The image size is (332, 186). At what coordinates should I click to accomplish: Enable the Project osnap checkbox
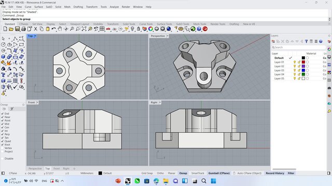pyautogui.click(x=2, y=151)
